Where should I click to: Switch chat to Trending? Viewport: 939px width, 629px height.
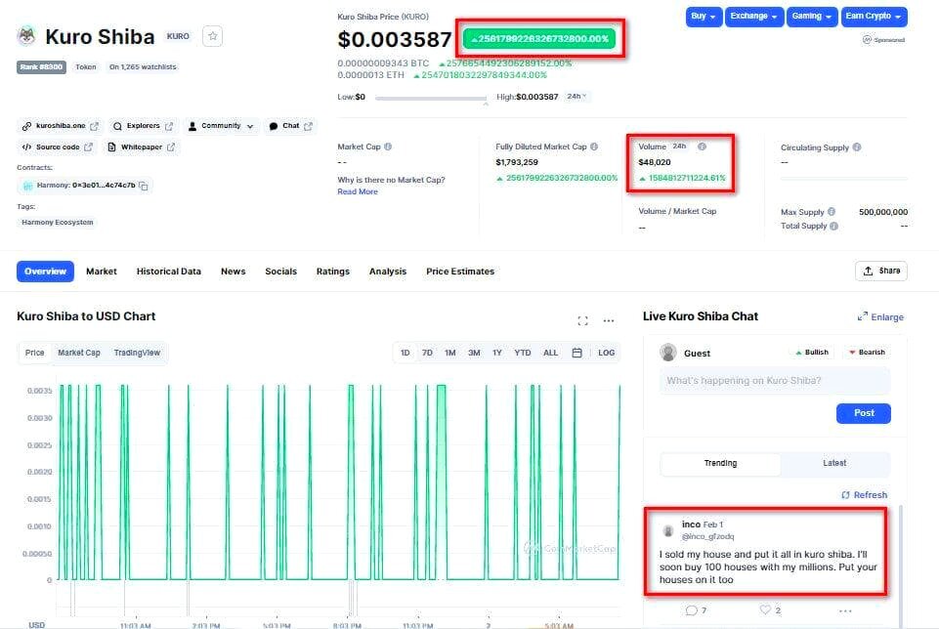point(720,464)
